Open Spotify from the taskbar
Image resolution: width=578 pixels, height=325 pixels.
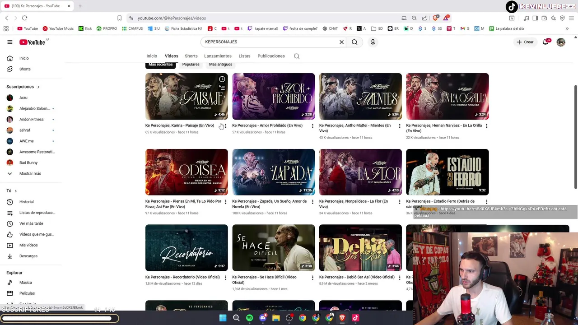[x=249, y=318]
